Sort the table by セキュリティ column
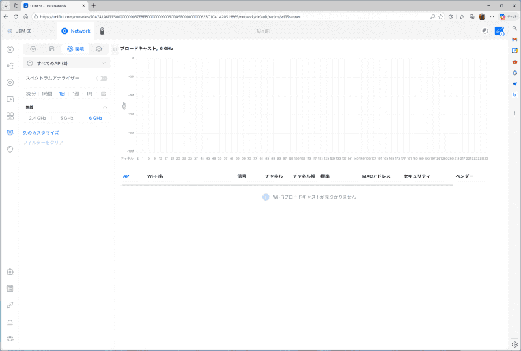The image size is (521, 351). (x=417, y=176)
